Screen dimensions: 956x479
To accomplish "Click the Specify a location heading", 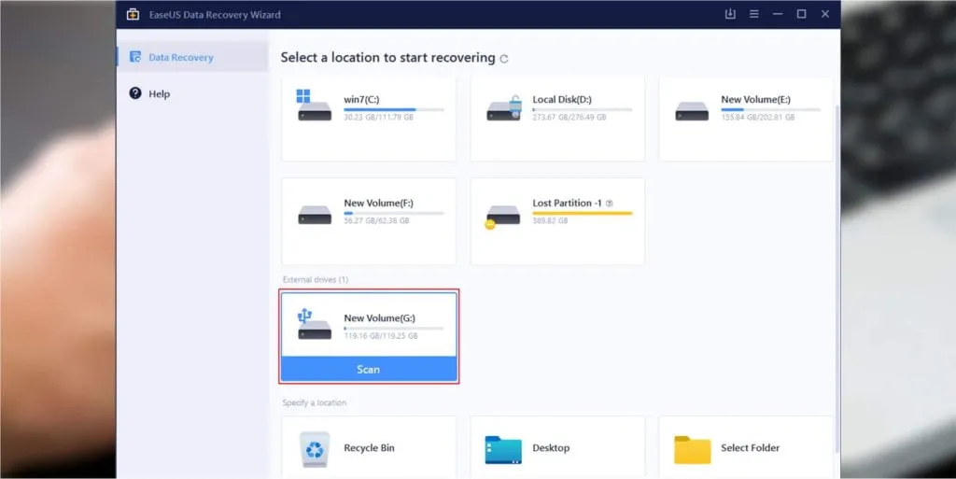I will pos(314,402).
